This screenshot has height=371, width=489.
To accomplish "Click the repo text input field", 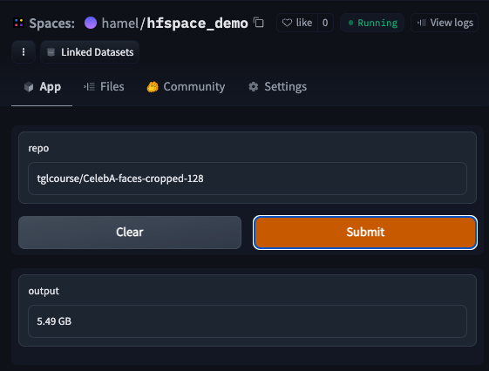I will point(248,179).
